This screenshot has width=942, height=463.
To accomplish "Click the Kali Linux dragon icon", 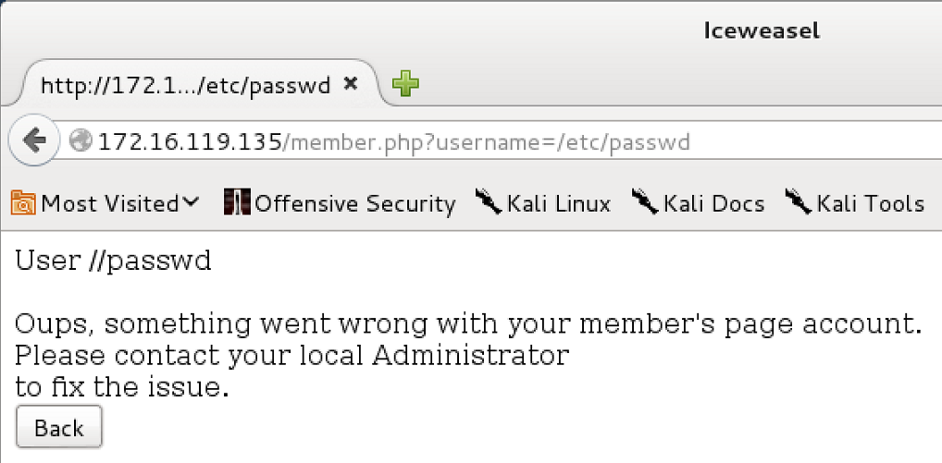I will pyautogui.click(x=489, y=201).
